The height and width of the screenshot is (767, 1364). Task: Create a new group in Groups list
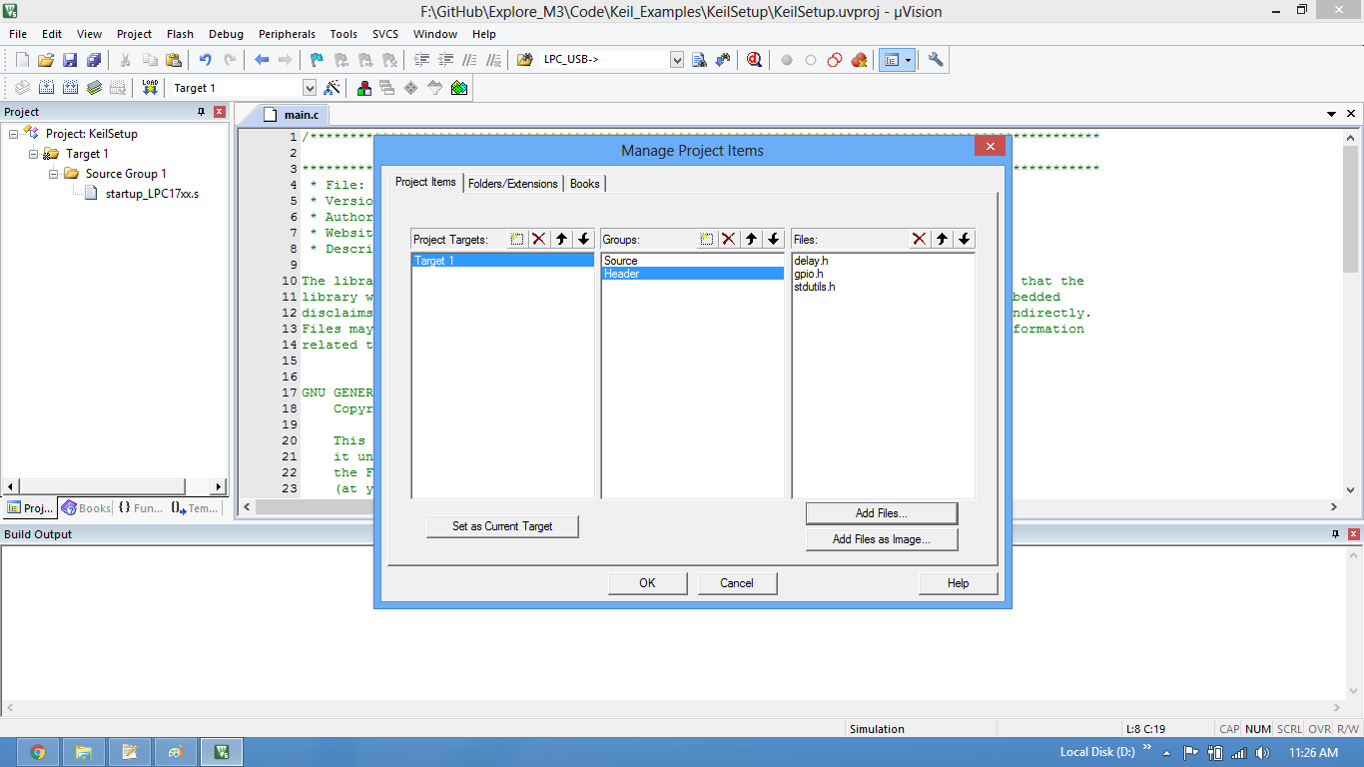[x=707, y=240]
